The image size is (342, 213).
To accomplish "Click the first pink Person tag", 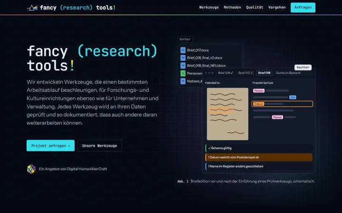I will pos(259,90).
